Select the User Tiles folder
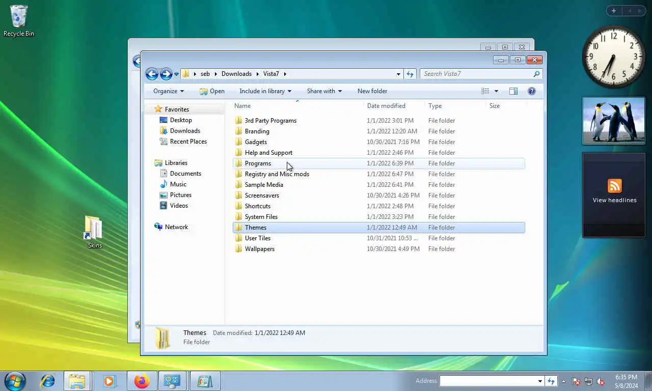The width and height of the screenshot is (652, 391). point(258,238)
